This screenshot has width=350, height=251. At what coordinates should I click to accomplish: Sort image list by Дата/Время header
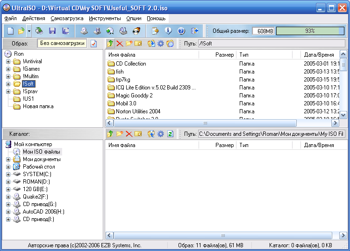pos(320,55)
